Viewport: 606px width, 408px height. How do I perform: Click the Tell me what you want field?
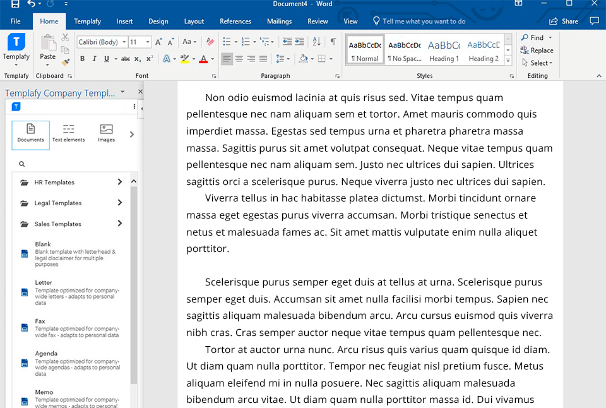(424, 21)
